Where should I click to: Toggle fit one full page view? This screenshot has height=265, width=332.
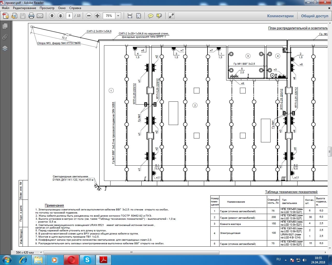tap(139, 16)
